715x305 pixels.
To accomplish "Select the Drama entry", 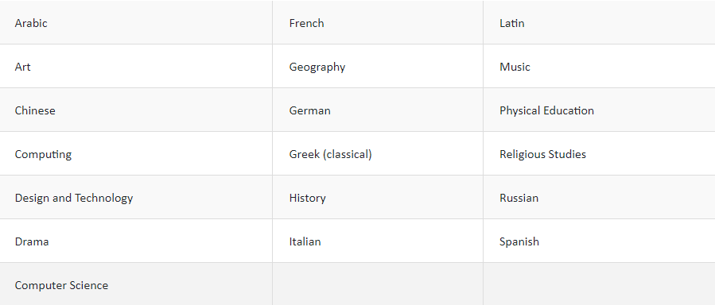I will pos(136,241).
